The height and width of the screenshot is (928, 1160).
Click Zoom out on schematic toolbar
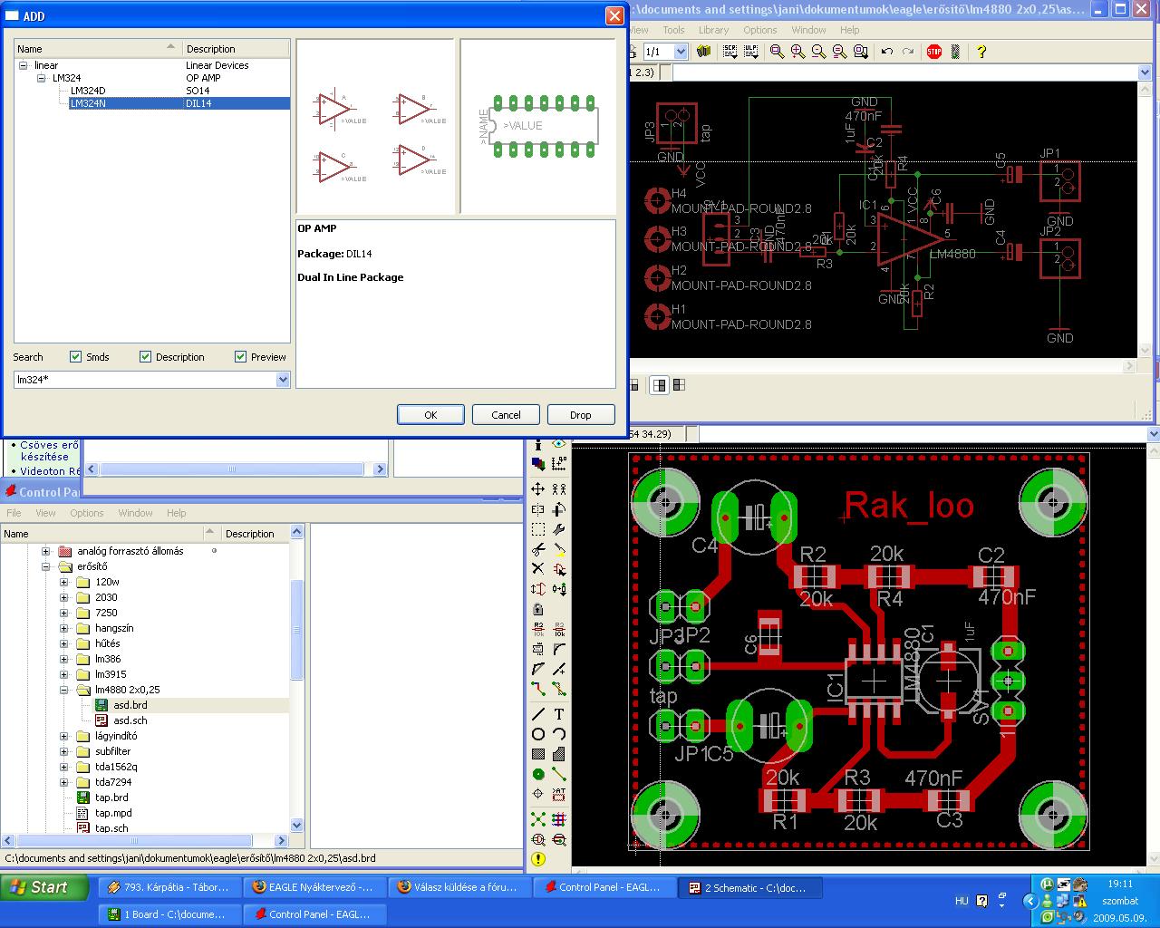click(818, 52)
